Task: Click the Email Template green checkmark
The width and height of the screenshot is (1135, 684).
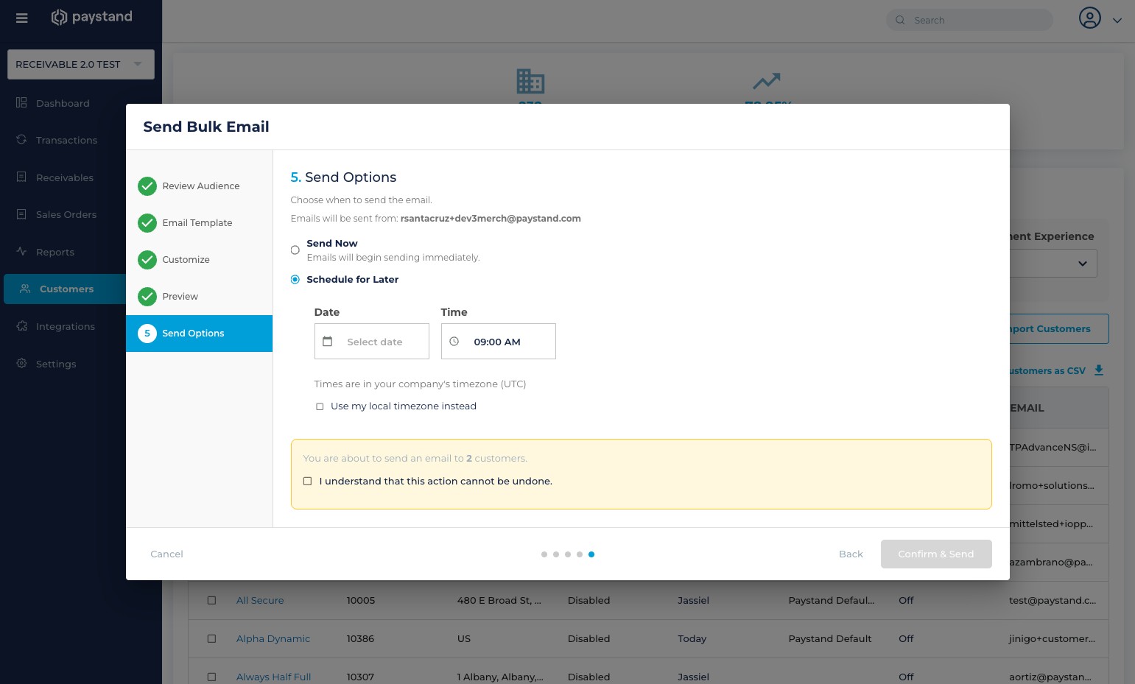Action: point(147,223)
